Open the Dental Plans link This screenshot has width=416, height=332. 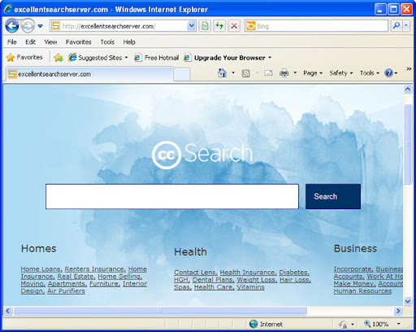click(214, 280)
